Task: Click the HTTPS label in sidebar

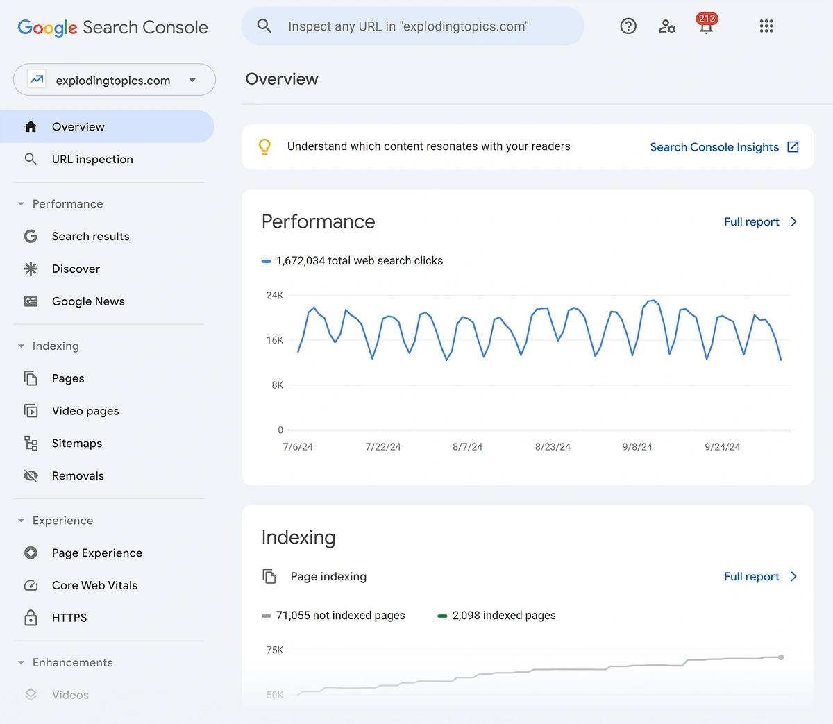Action: click(x=69, y=617)
